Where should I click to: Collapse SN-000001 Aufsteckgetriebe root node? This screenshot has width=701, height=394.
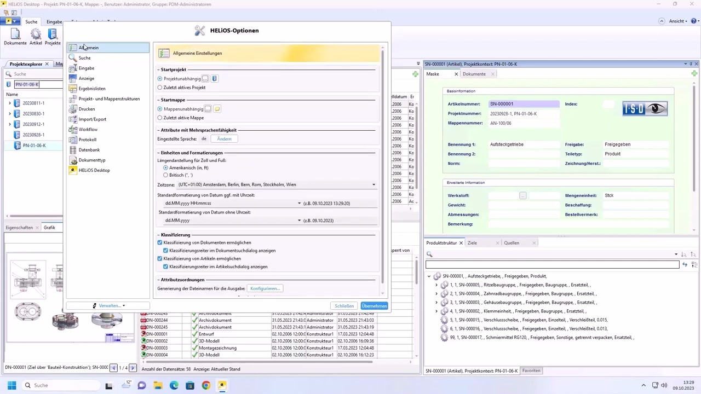tap(429, 276)
